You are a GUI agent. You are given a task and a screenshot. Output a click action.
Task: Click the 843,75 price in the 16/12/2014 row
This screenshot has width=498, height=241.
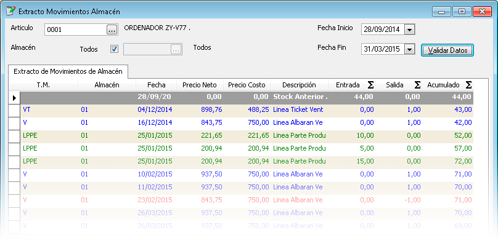click(211, 122)
